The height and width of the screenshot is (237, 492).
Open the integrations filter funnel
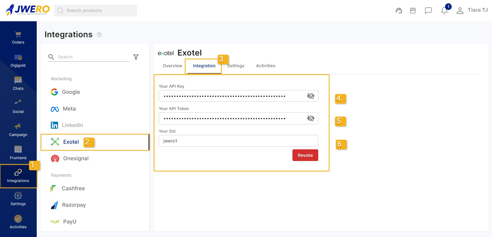[x=136, y=57]
